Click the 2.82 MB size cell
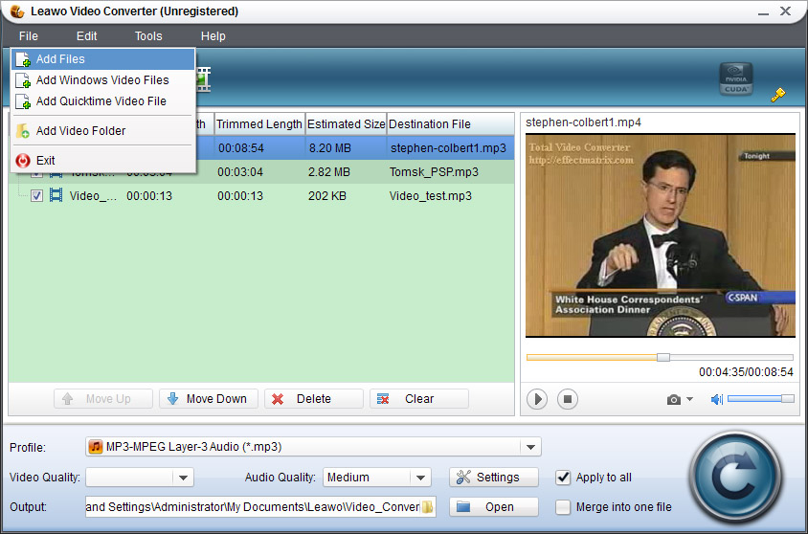The width and height of the screenshot is (808, 534). pos(328,172)
